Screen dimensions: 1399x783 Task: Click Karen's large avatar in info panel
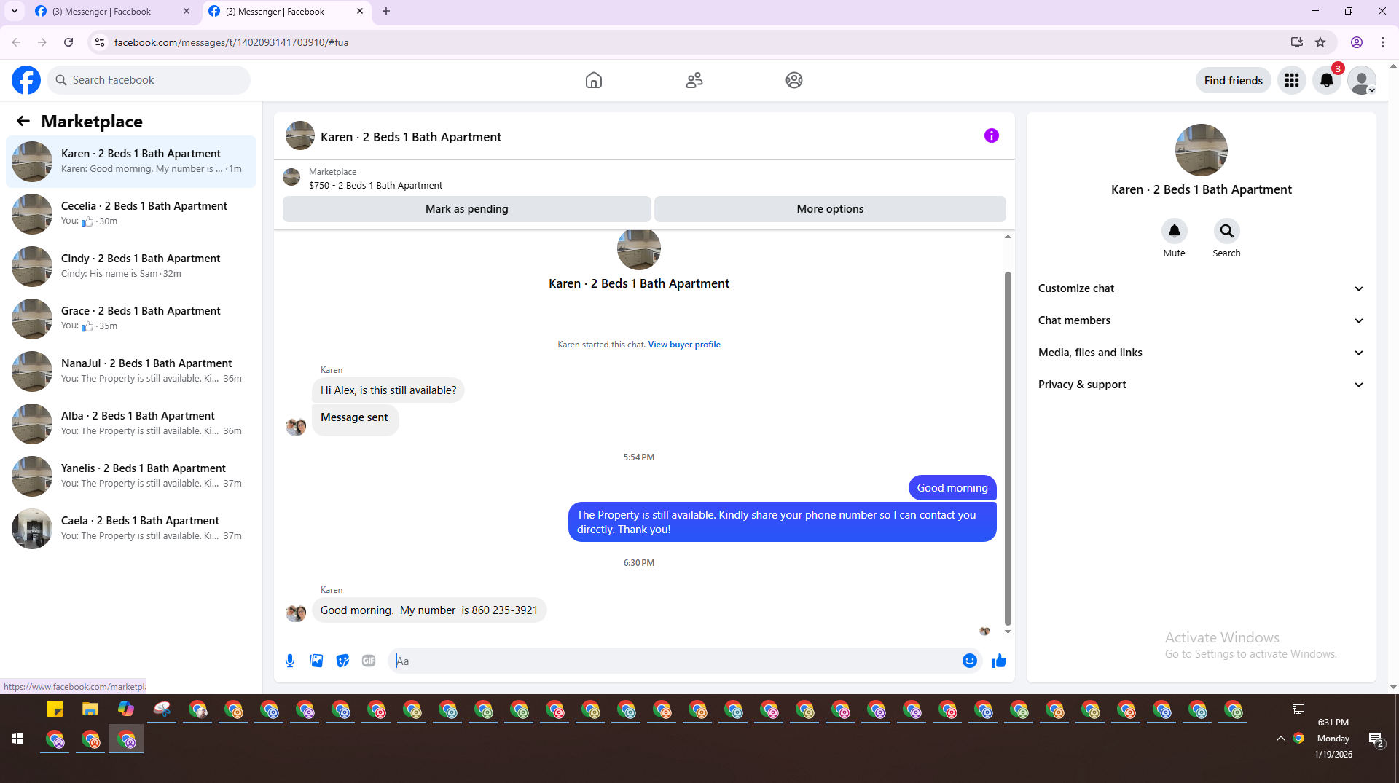pos(1201,150)
